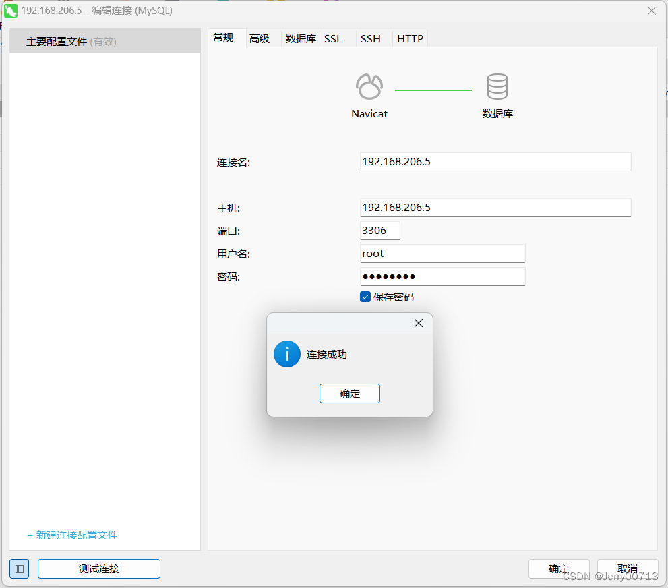Switch to the SSH tab
The width and height of the screenshot is (668, 588).
point(370,38)
